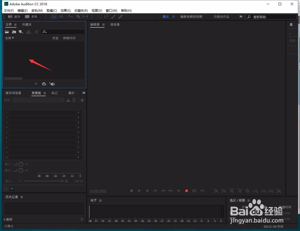Viewport: 300px width, 231px height.
Task: Expand effect slot 10 arrow
Action: pyautogui.click(x=78, y=157)
